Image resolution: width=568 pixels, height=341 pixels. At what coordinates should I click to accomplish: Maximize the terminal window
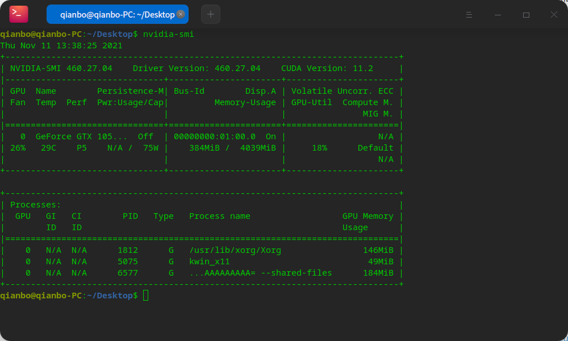[x=526, y=15]
